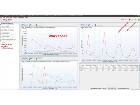140x105 pixels.
Task: Click the yellow warning triangle icon
Action: coord(132,20)
